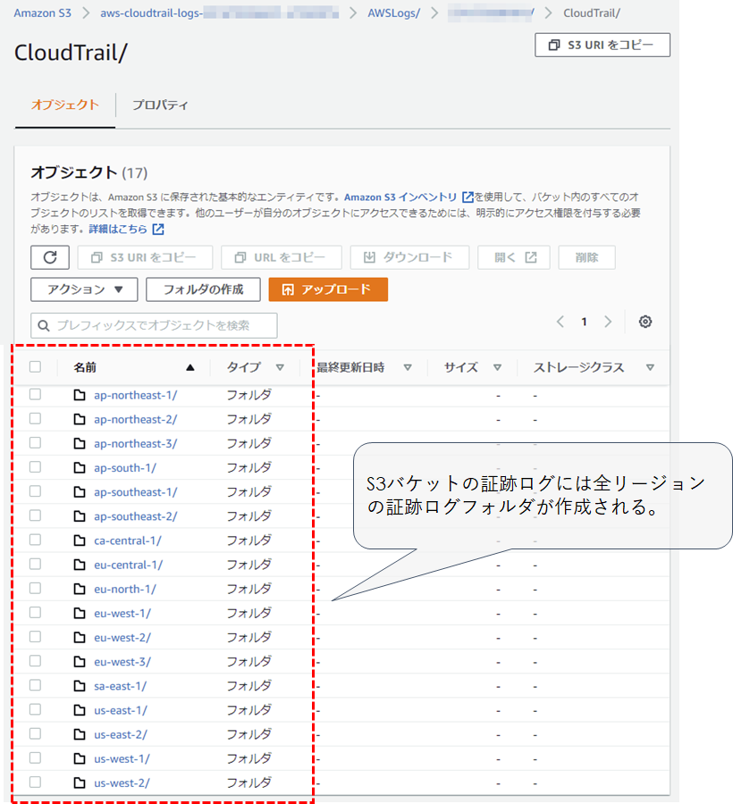This screenshot has width=733, height=804.
Task: Switch to the プロパティ tab
Action: (160, 105)
